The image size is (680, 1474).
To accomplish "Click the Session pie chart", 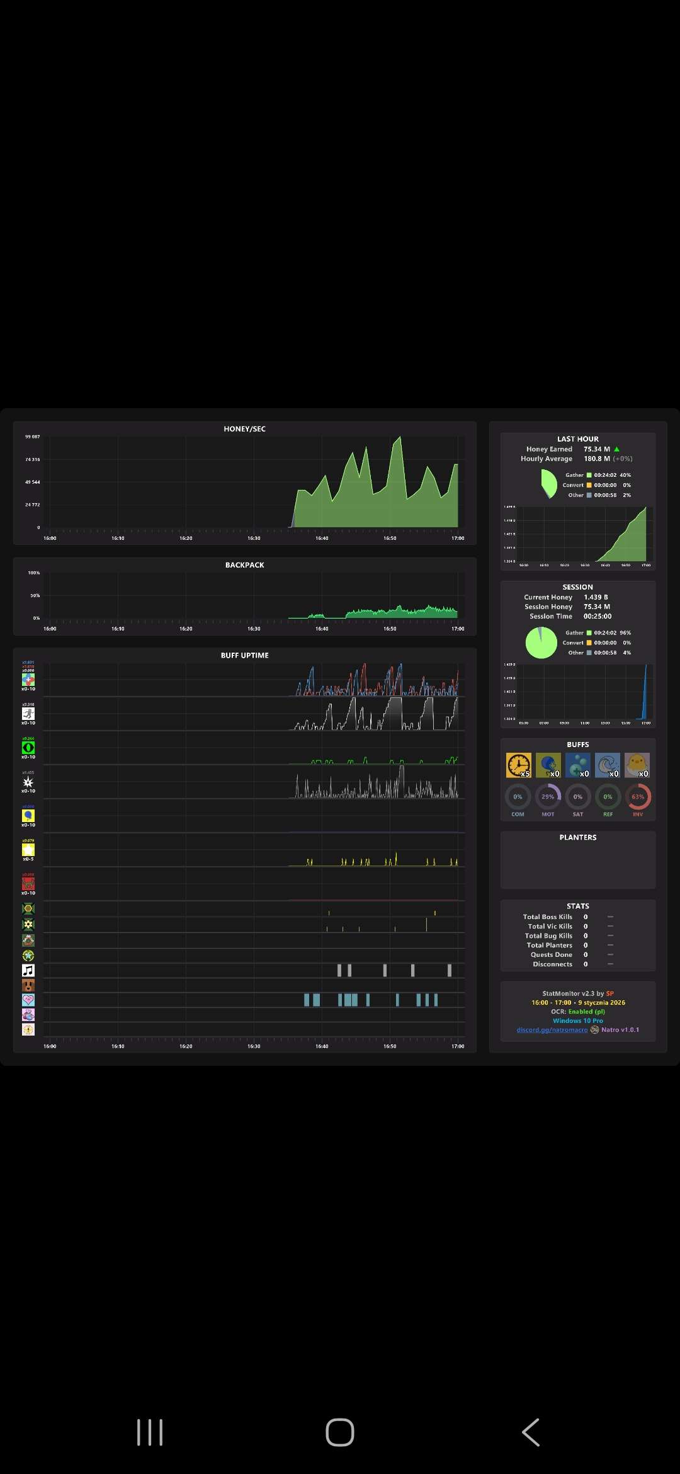I will [541, 643].
